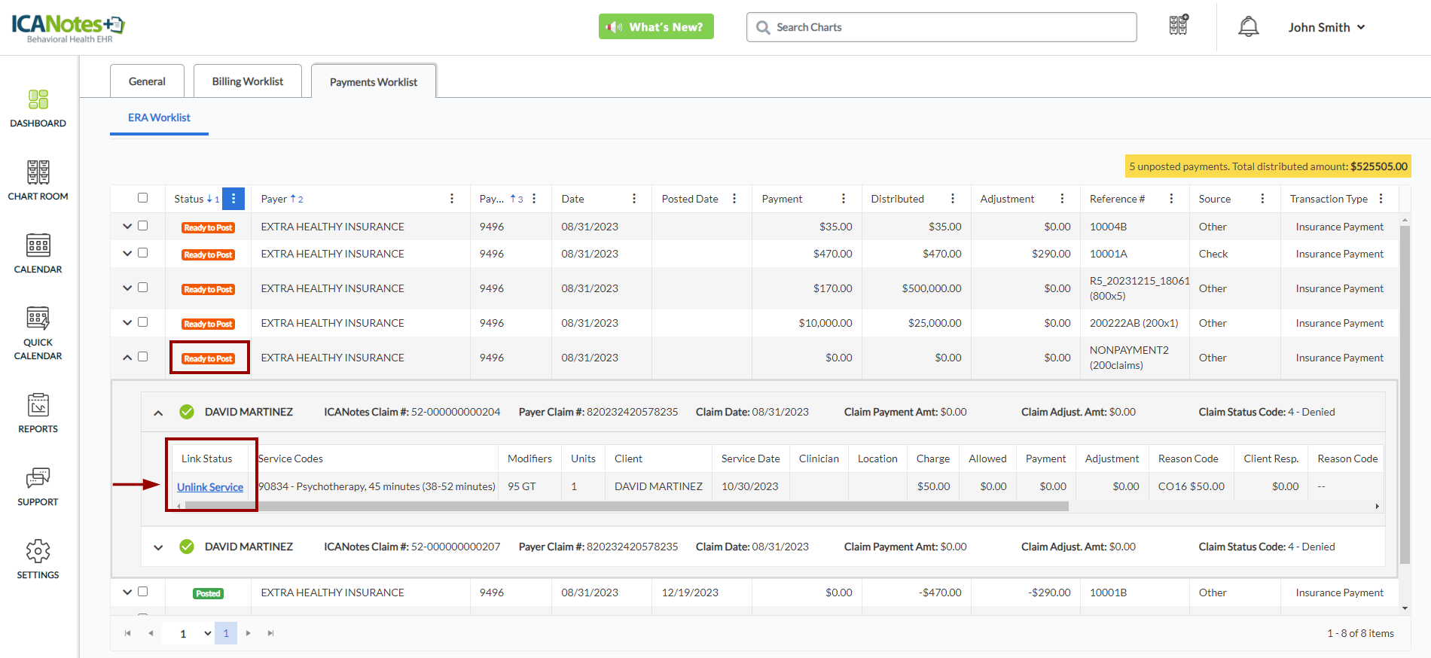Click the notifications bell icon
This screenshot has height=658, width=1431.
tap(1248, 27)
